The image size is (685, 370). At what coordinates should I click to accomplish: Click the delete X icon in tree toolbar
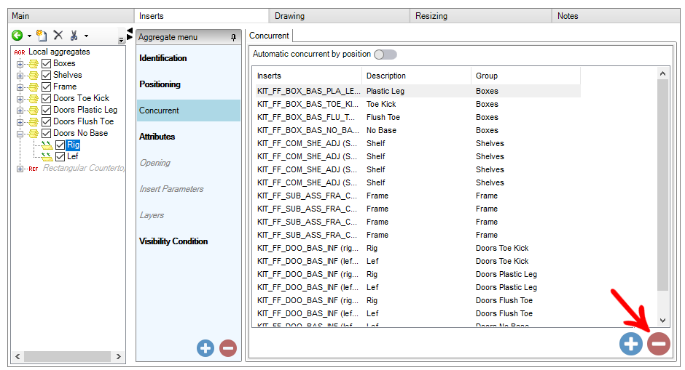[58, 35]
